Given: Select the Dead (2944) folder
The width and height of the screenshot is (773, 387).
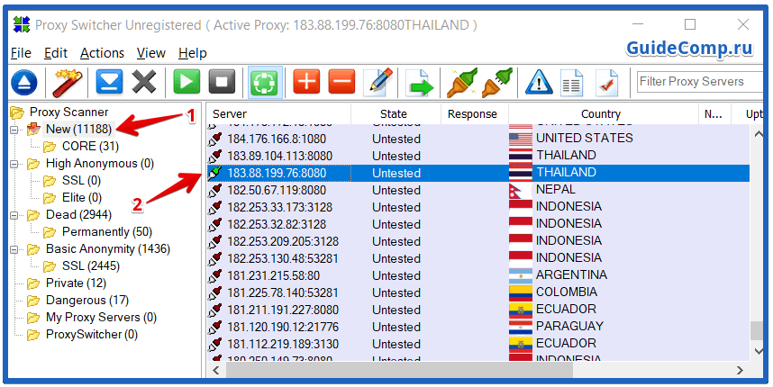Looking at the screenshot, I should 79,215.
